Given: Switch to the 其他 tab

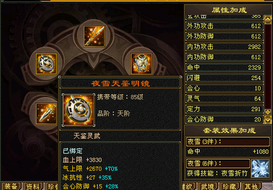Looking at the screenshot, I should point(251,187).
